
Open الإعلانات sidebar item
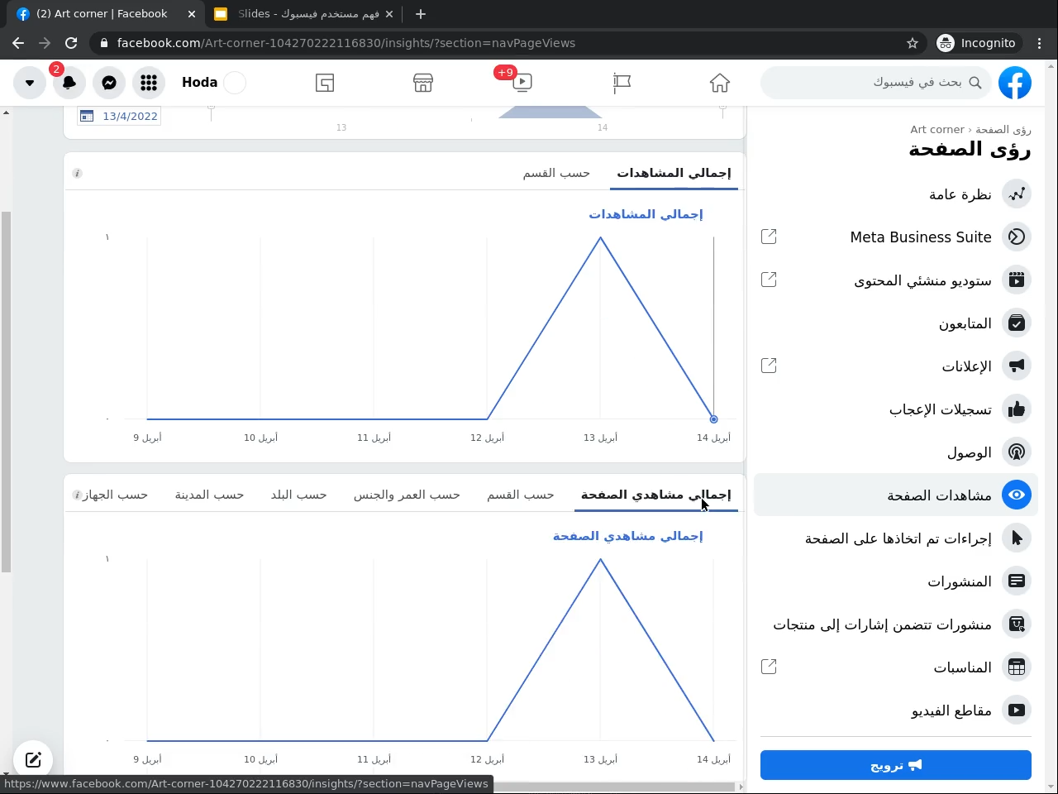click(896, 366)
